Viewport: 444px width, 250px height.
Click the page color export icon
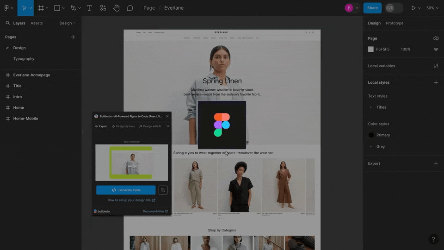(x=436, y=38)
